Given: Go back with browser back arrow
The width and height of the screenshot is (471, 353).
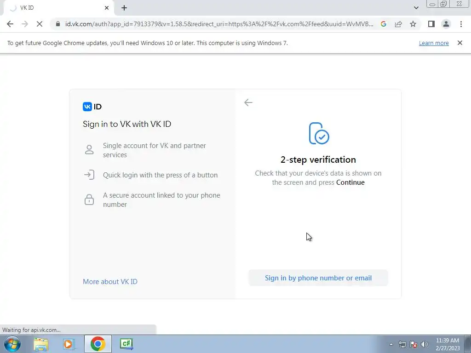Looking at the screenshot, I should click(10, 24).
